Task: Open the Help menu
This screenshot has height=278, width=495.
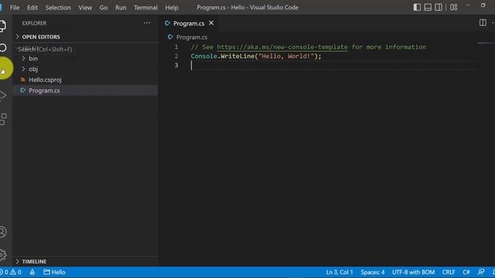Action: 172,8
